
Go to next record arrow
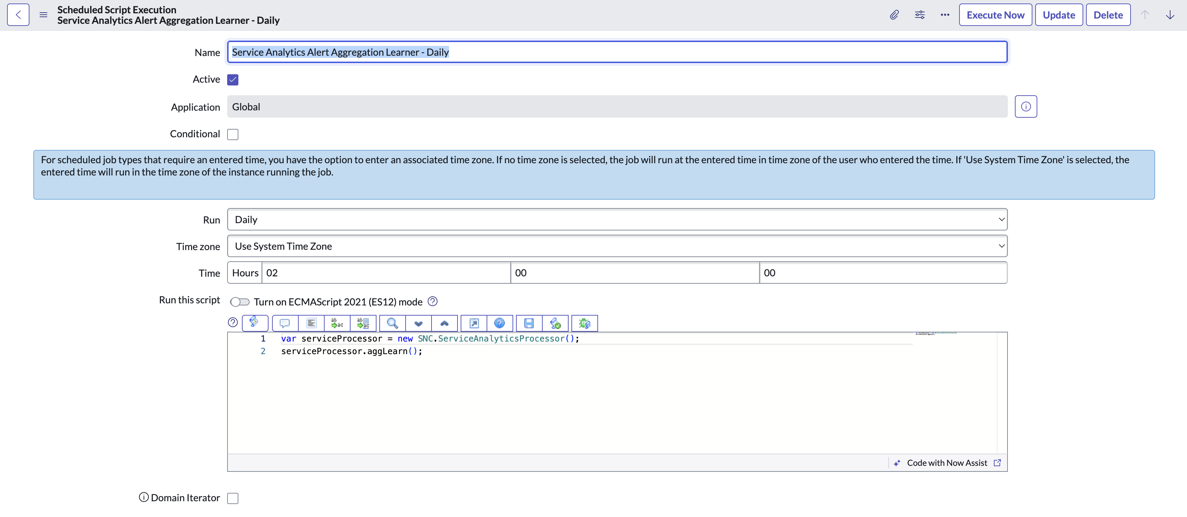pyautogui.click(x=1170, y=15)
